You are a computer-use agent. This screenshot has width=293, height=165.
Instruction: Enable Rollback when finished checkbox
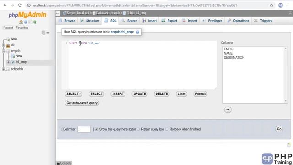click(x=167, y=129)
